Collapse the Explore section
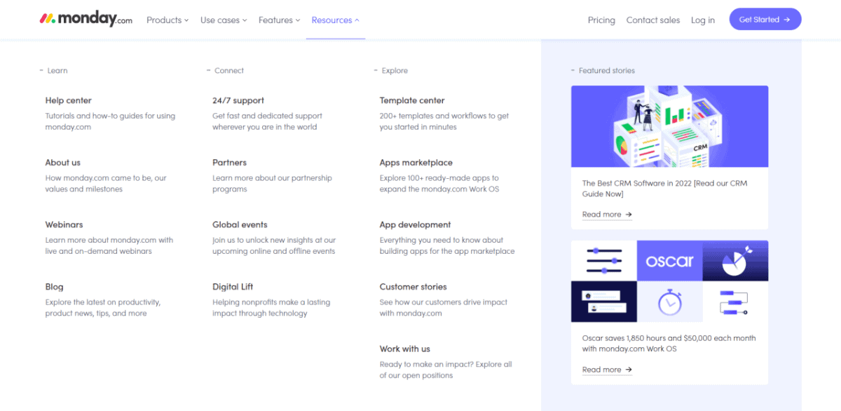The width and height of the screenshot is (841, 411). [376, 70]
